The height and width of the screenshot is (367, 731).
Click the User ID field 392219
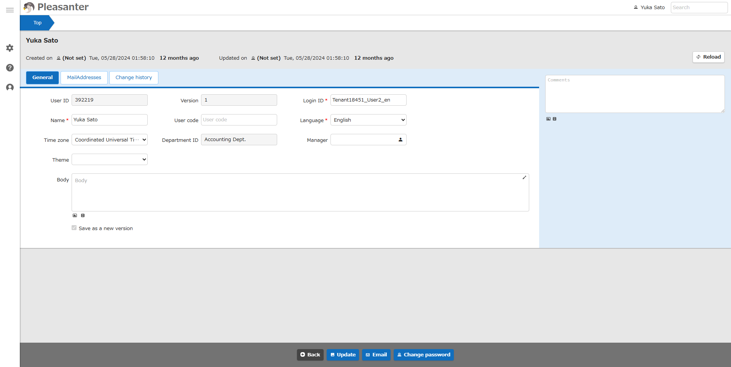click(110, 100)
